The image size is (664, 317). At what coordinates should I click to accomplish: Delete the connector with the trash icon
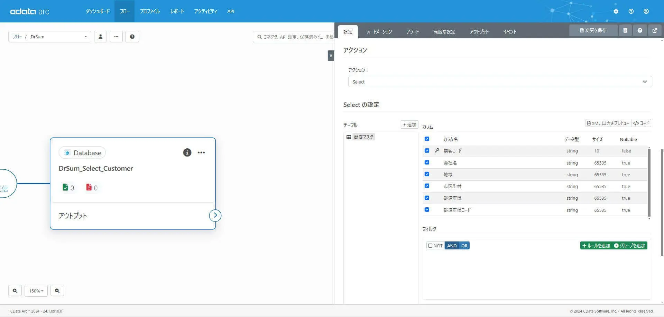pyautogui.click(x=625, y=30)
